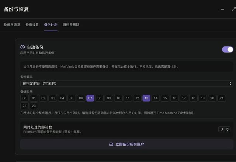This screenshot has width=236, height=162.
Task: Select backup hour 22
Action: coord(24,106)
